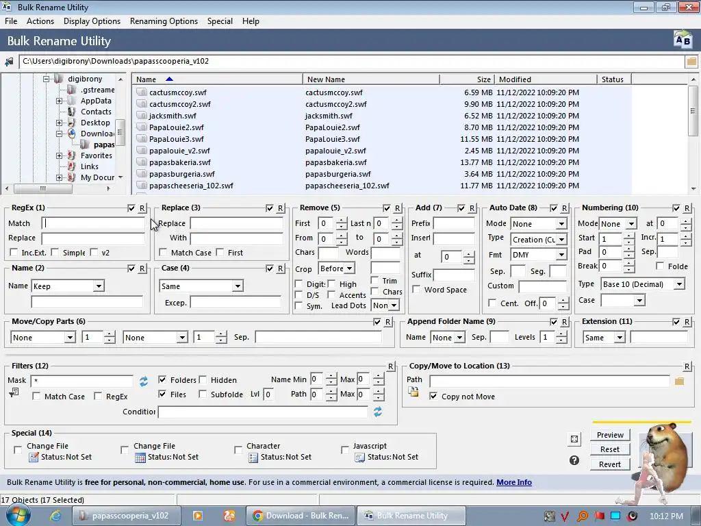
Task: Open Crop Before dropdown in Remove
Action: pos(349,268)
